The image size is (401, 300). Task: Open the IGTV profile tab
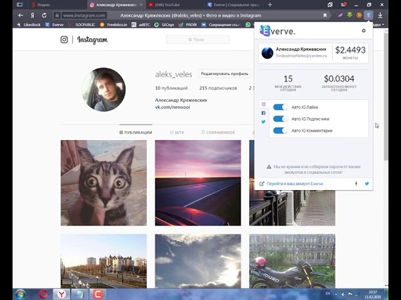point(176,133)
